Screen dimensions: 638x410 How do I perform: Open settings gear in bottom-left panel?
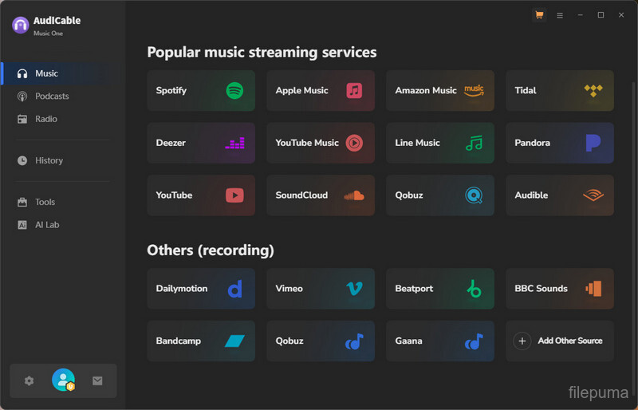[30, 381]
